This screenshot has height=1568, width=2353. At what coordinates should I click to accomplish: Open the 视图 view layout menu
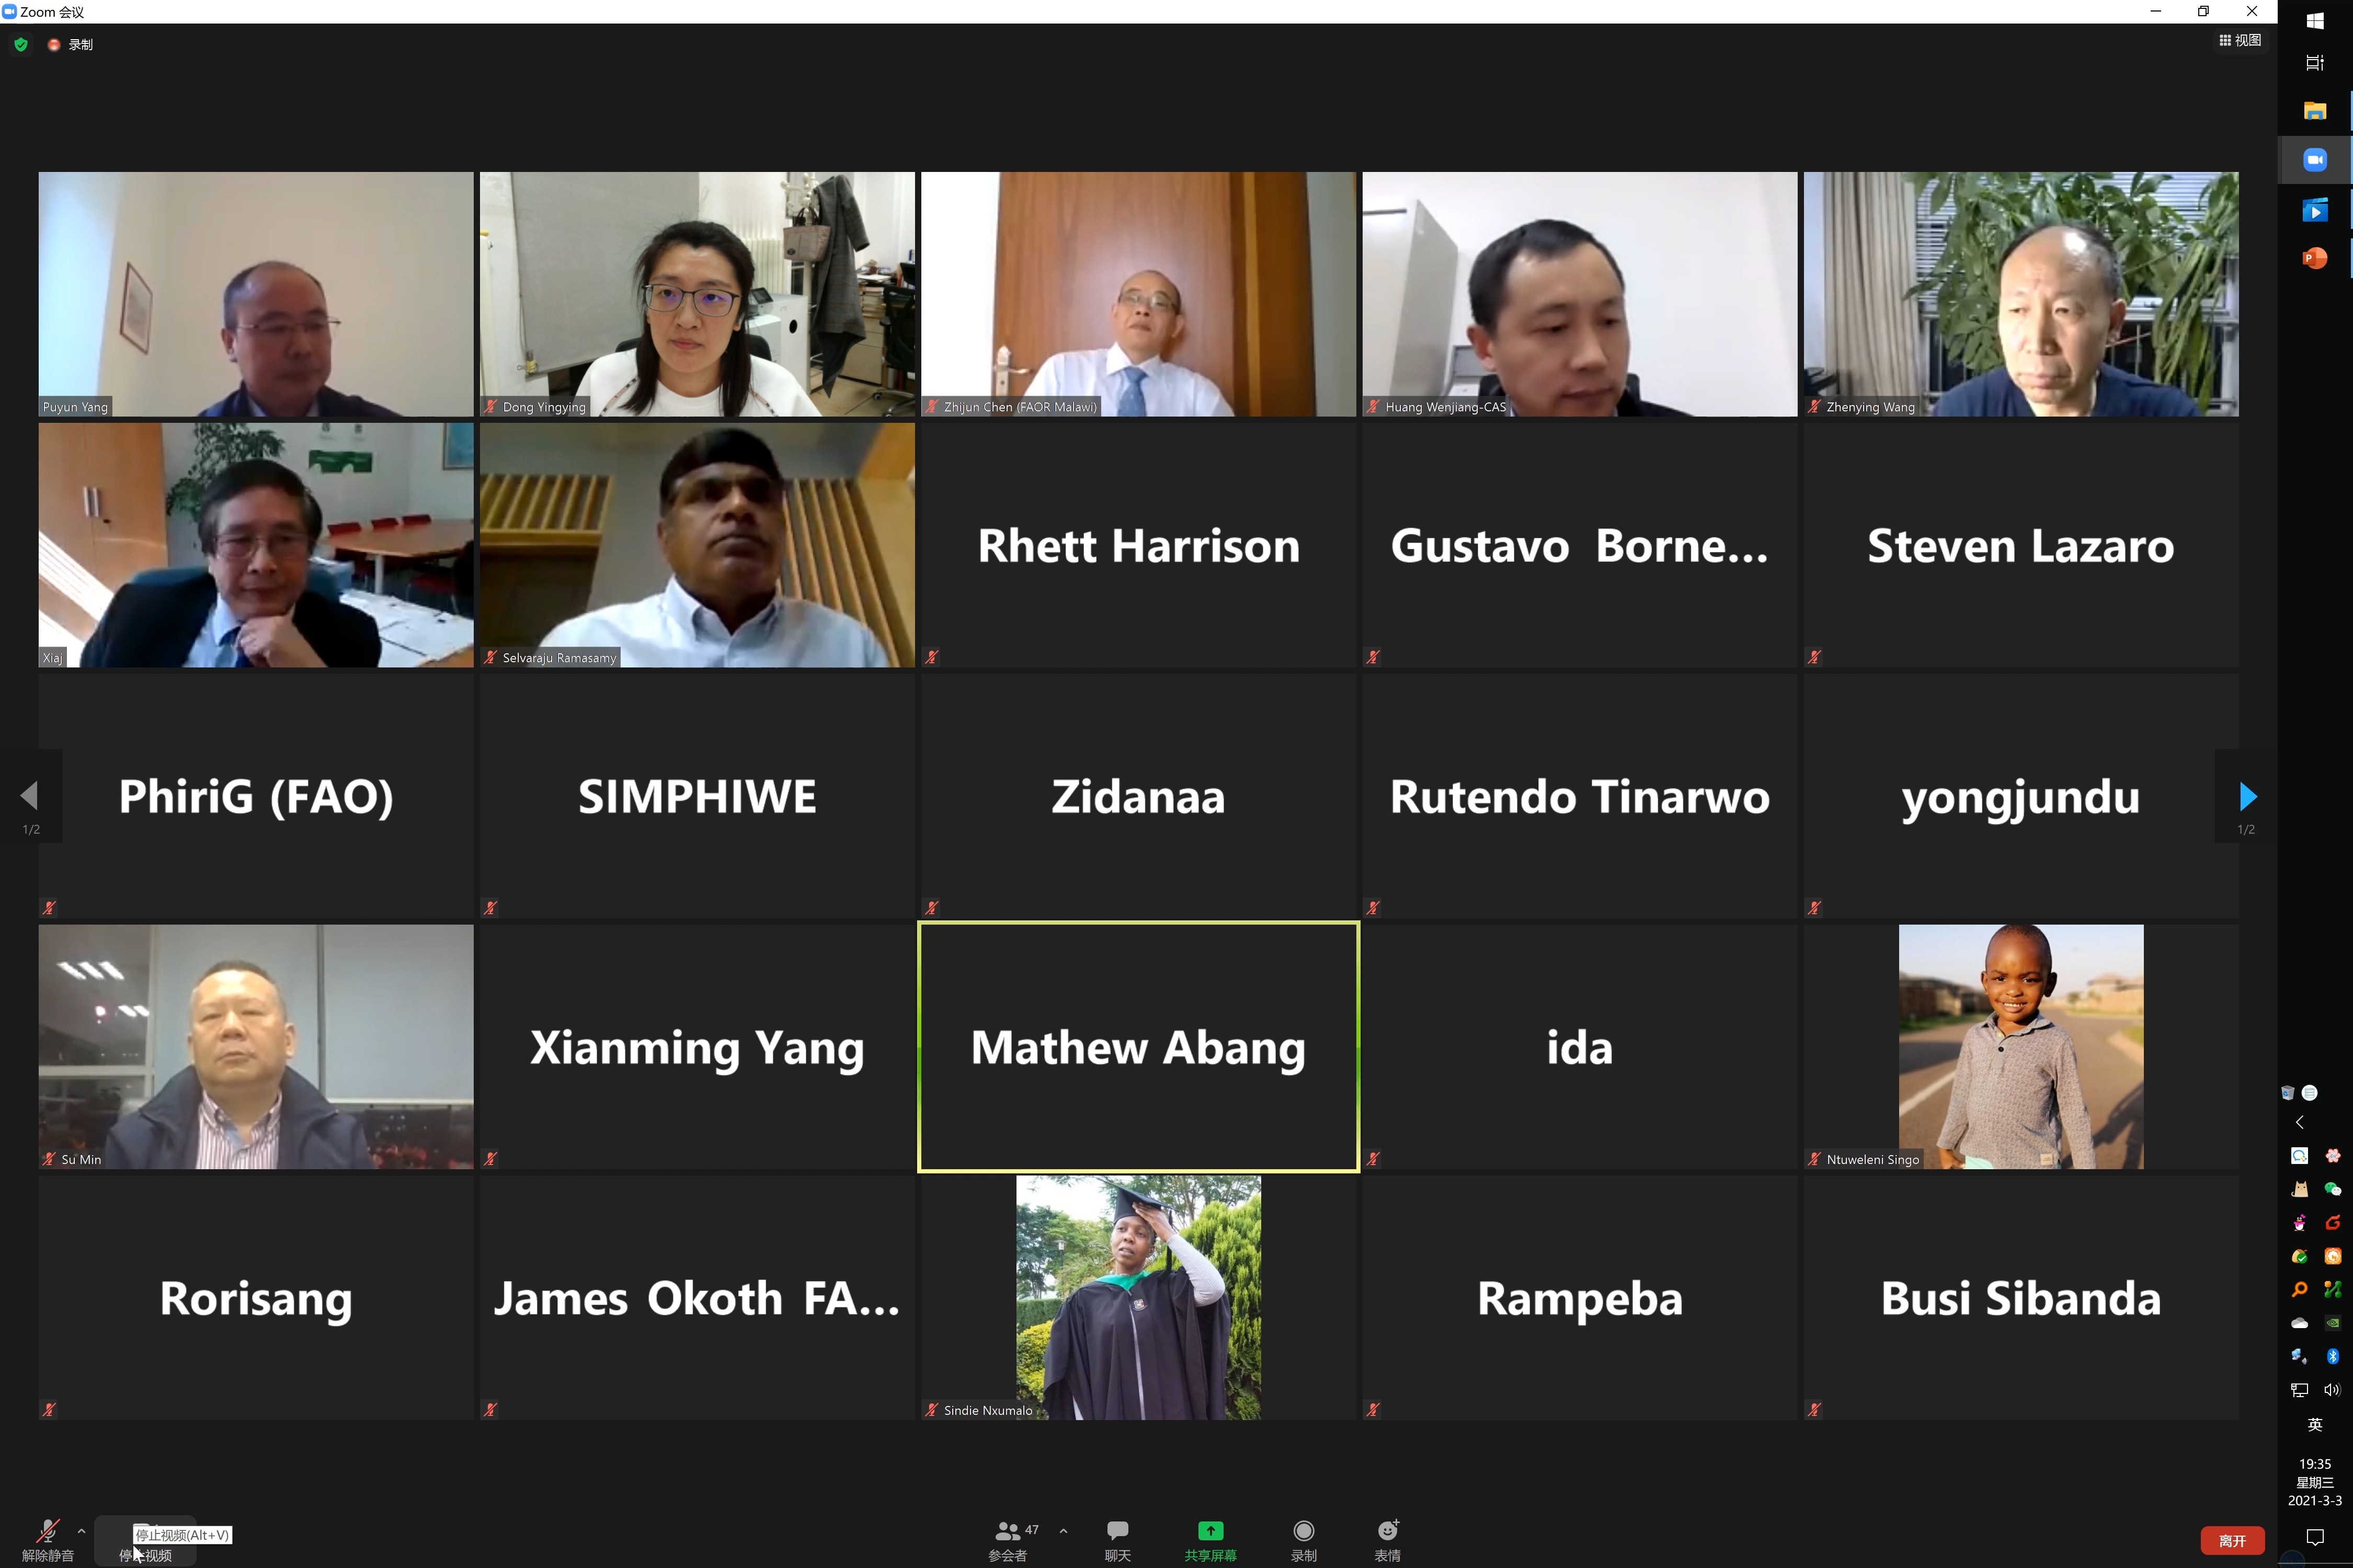click(2239, 40)
